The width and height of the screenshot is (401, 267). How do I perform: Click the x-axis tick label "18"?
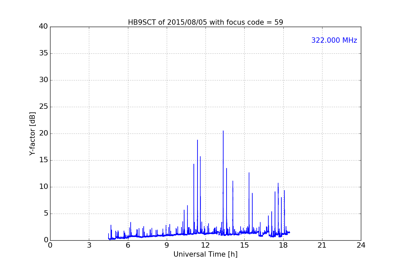283,245
